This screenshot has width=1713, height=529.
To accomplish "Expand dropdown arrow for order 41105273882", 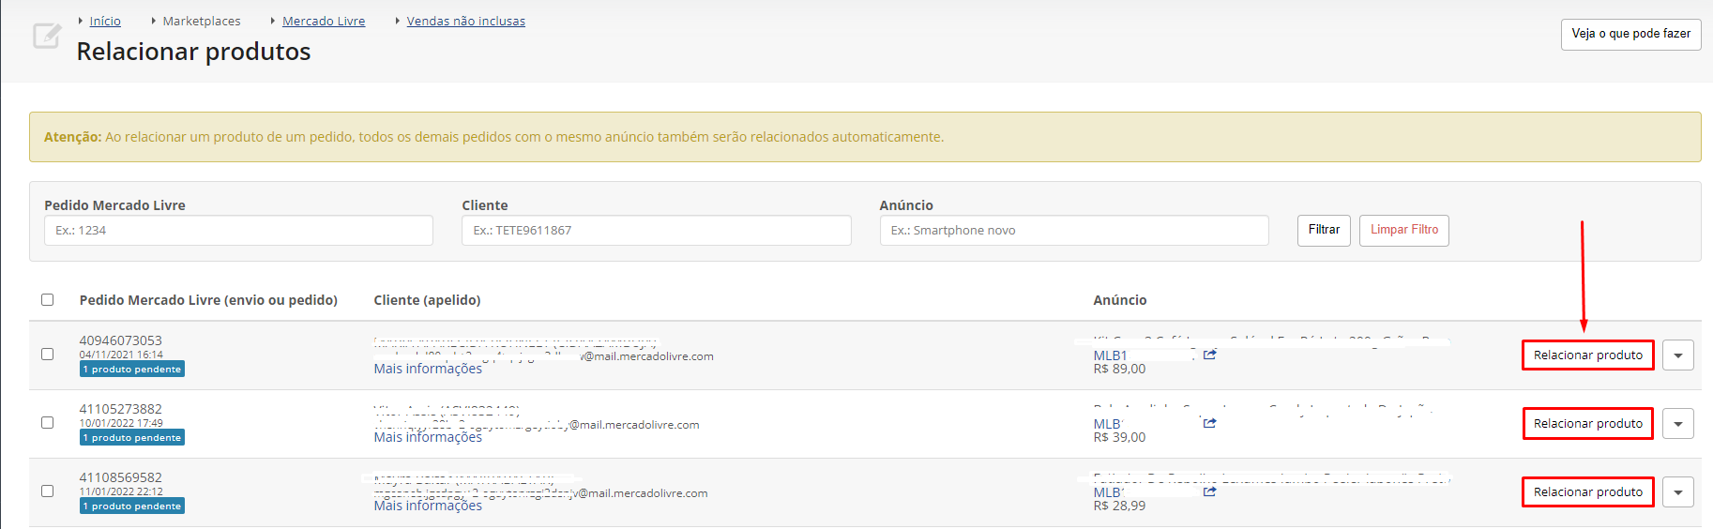I will click(x=1678, y=424).
